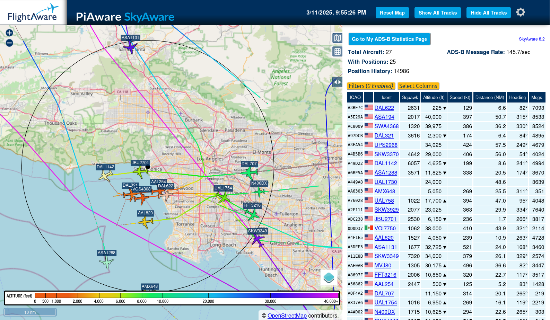The image size is (550, 320).
Task: Open the UAL758 flight link
Action: tap(384, 201)
